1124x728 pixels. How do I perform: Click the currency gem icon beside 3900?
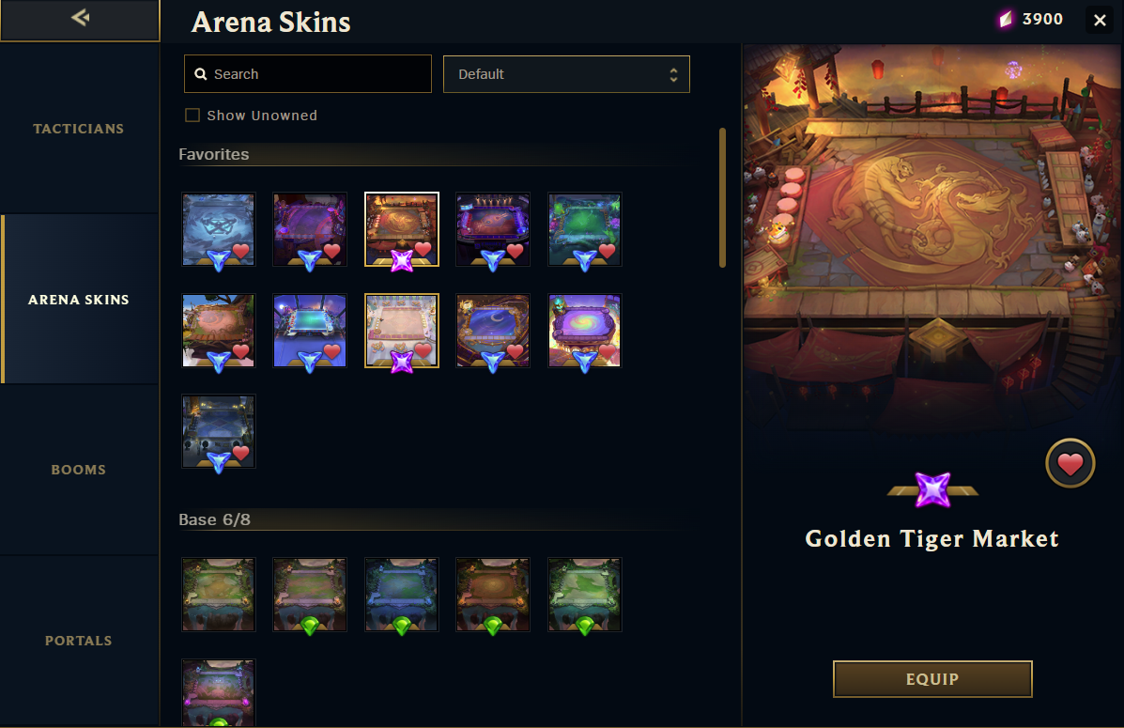(x=1007, y=20)
